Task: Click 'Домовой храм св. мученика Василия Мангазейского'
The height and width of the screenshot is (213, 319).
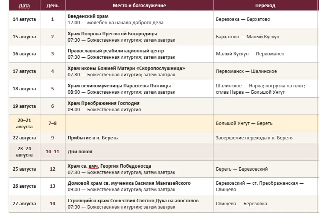Action: point(129,183)
